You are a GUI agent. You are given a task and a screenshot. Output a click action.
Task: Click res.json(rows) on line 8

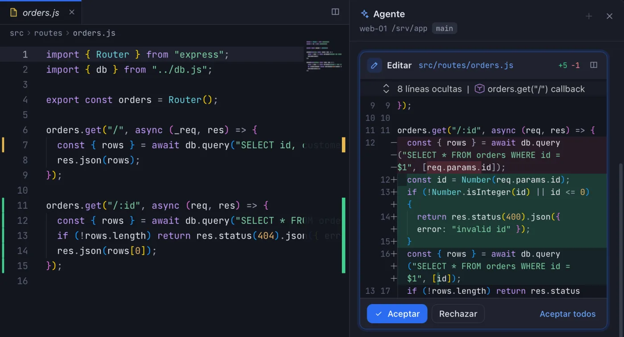[x=95, y=160]
